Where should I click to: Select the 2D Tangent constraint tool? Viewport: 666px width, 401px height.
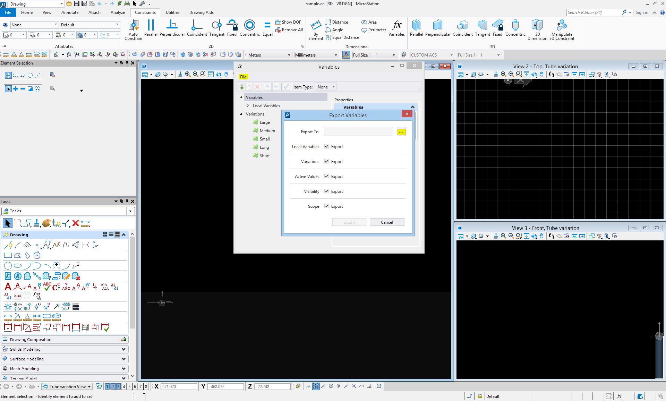pos(216,28)
